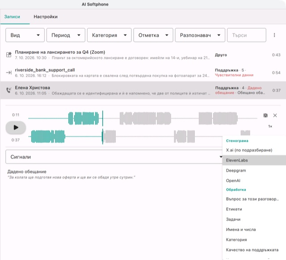Focus the Търси search field
This screenshot has width=286, height=260.
tap(246, 35)
